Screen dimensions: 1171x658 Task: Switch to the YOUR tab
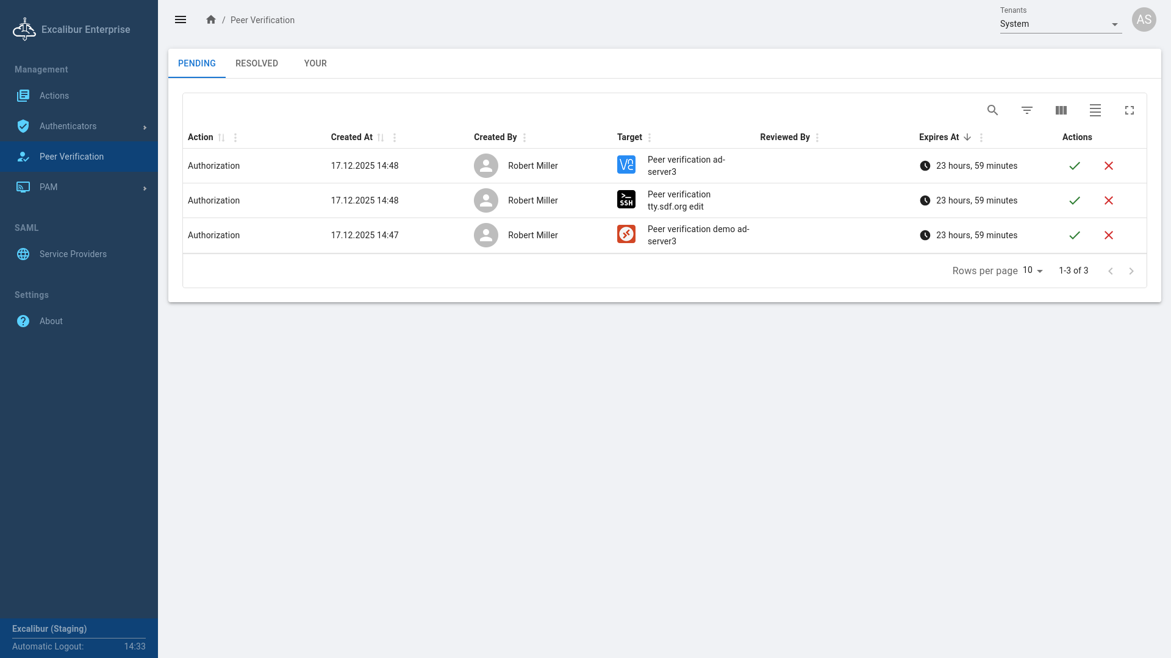tap(315, 63)
